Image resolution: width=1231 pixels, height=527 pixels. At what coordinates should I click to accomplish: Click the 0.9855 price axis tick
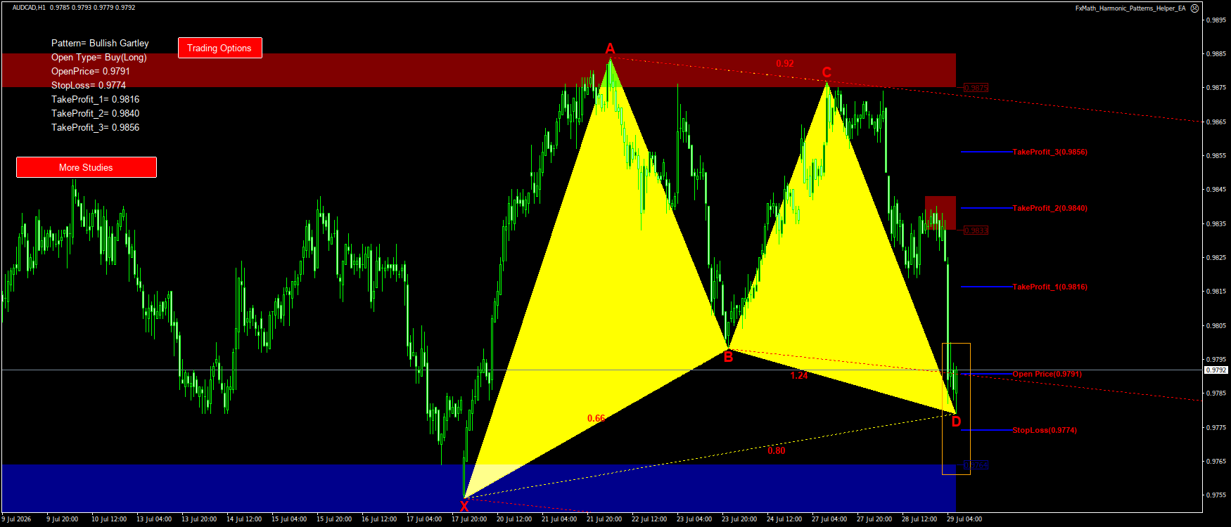click(1217, 155)
